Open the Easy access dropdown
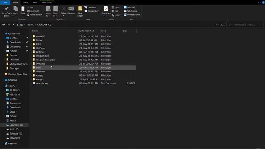Image resolution: width=265 pixels, height=149 pixels. tap(92, 11)
